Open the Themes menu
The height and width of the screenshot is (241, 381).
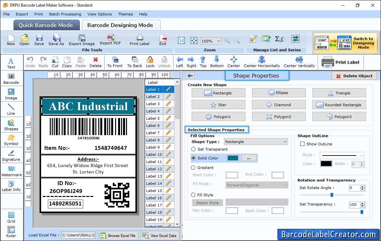tap(125, 14)
